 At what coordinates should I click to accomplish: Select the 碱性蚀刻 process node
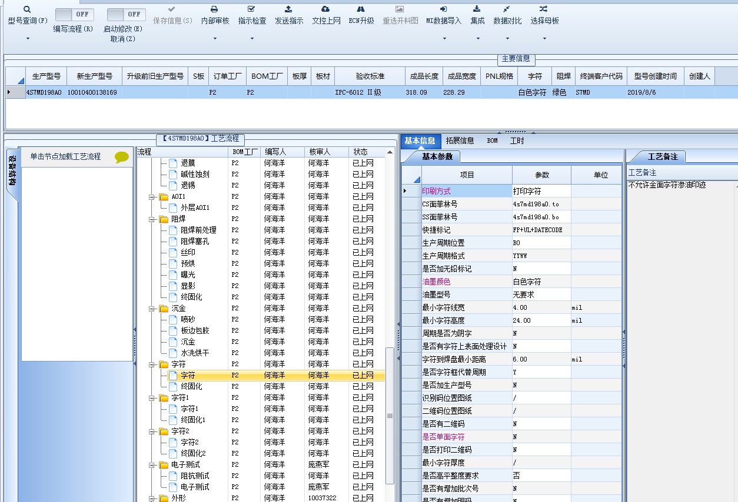pos(195,174)
